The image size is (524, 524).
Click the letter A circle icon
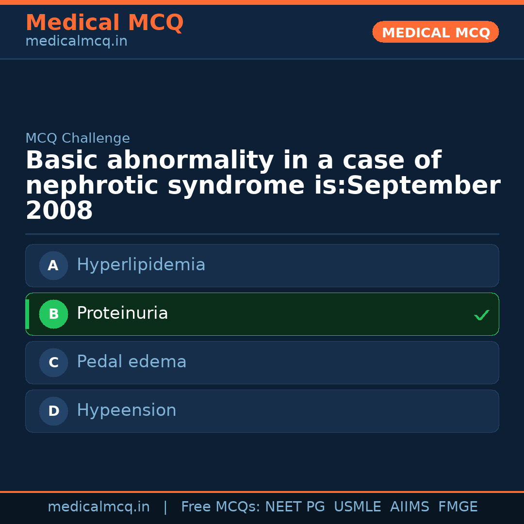[x=53, y=265]
